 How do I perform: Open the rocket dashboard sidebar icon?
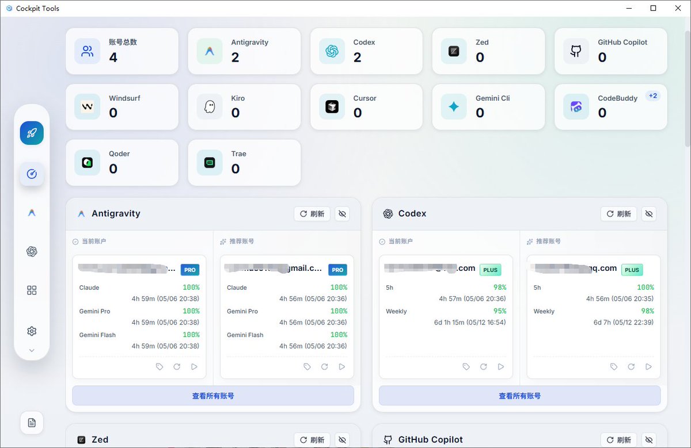(32, 133)
